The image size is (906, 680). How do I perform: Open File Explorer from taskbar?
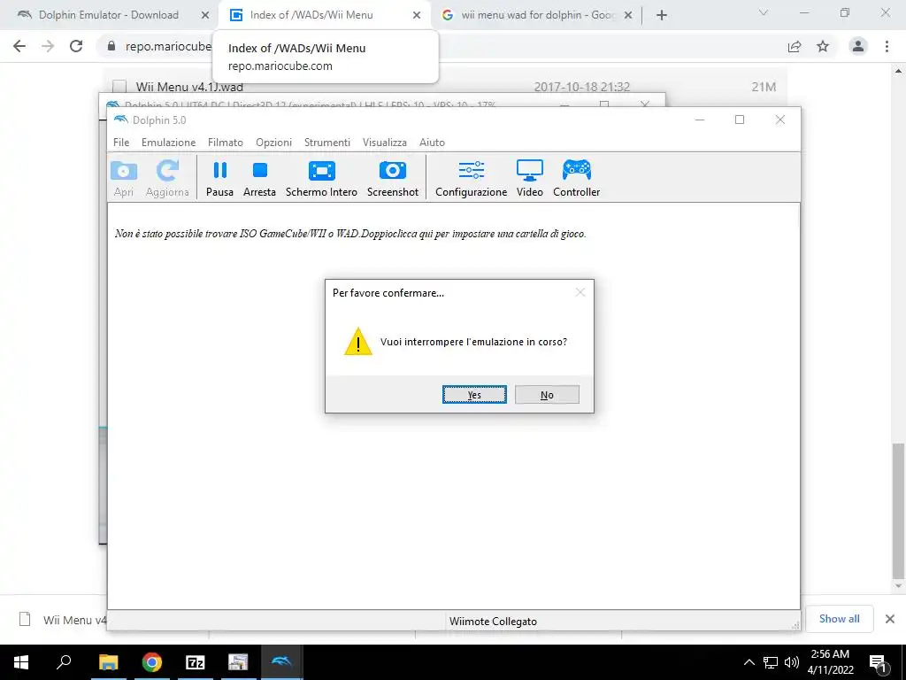pos(108,662)
